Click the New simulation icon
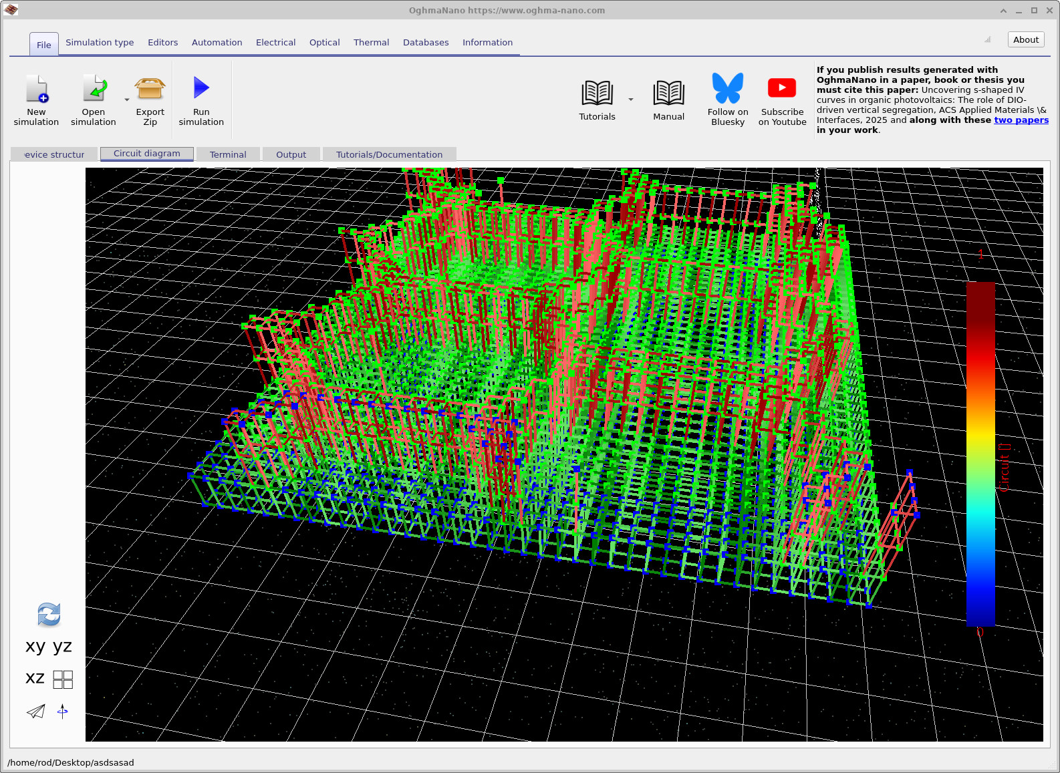Image resolution: width=1060 pixels, height=773 pixels. point(37,89)
